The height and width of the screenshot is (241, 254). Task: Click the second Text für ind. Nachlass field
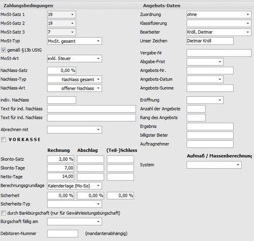coord(91,118)
